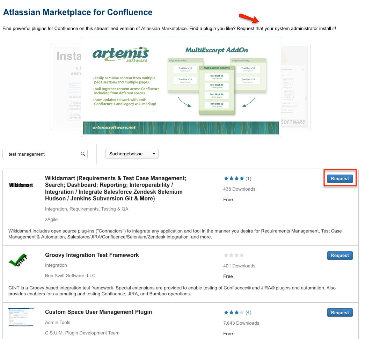373x339 pixels.
Task: Open the Atlassian Marketplace link
Action: [x=164, y=29]
